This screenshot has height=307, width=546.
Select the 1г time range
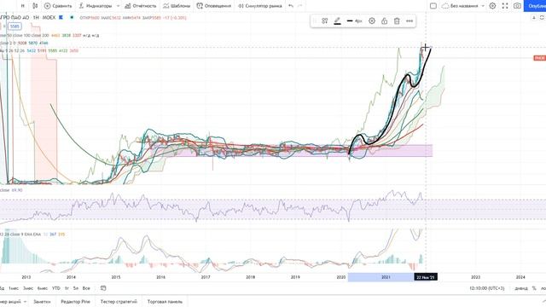[67, 288]
